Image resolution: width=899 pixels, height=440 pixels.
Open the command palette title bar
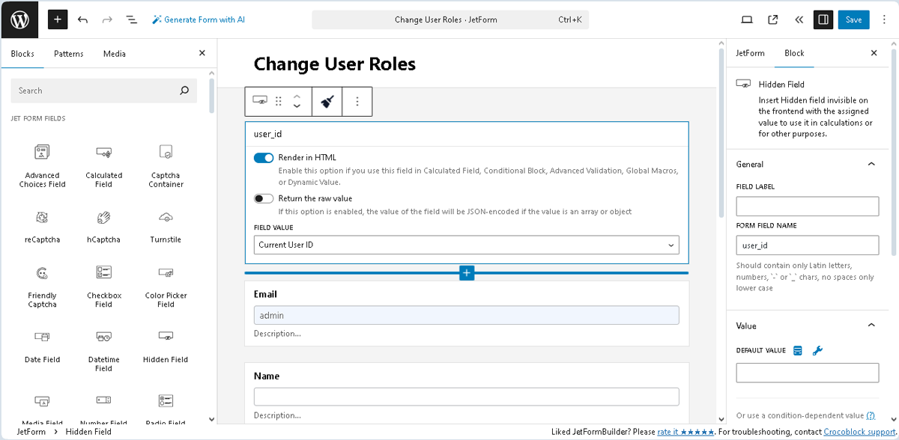click(x=450, y=19)
